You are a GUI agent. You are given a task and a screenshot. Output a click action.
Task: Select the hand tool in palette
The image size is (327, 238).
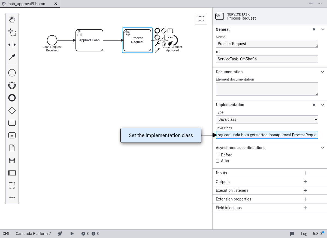tap(12, 20)
